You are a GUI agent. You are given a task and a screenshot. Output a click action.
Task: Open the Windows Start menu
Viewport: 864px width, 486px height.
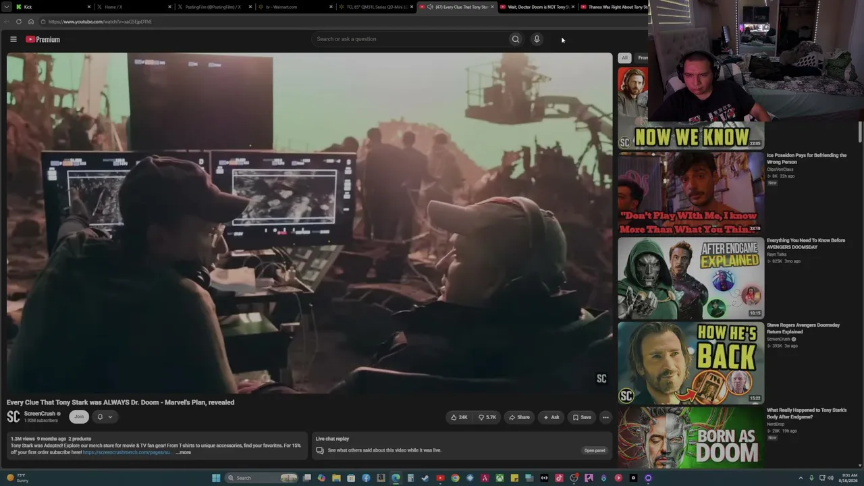tap(216, 478)
